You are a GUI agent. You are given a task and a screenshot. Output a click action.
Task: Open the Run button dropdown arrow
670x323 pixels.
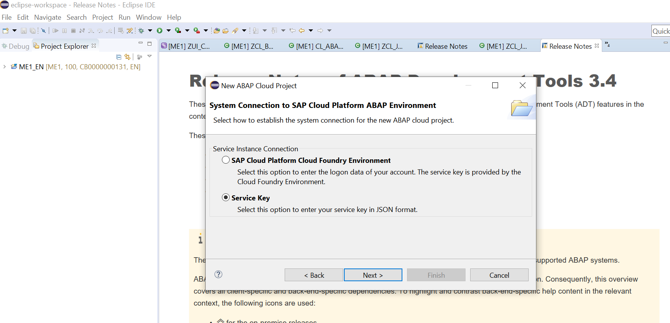click(x=168, y=31)
